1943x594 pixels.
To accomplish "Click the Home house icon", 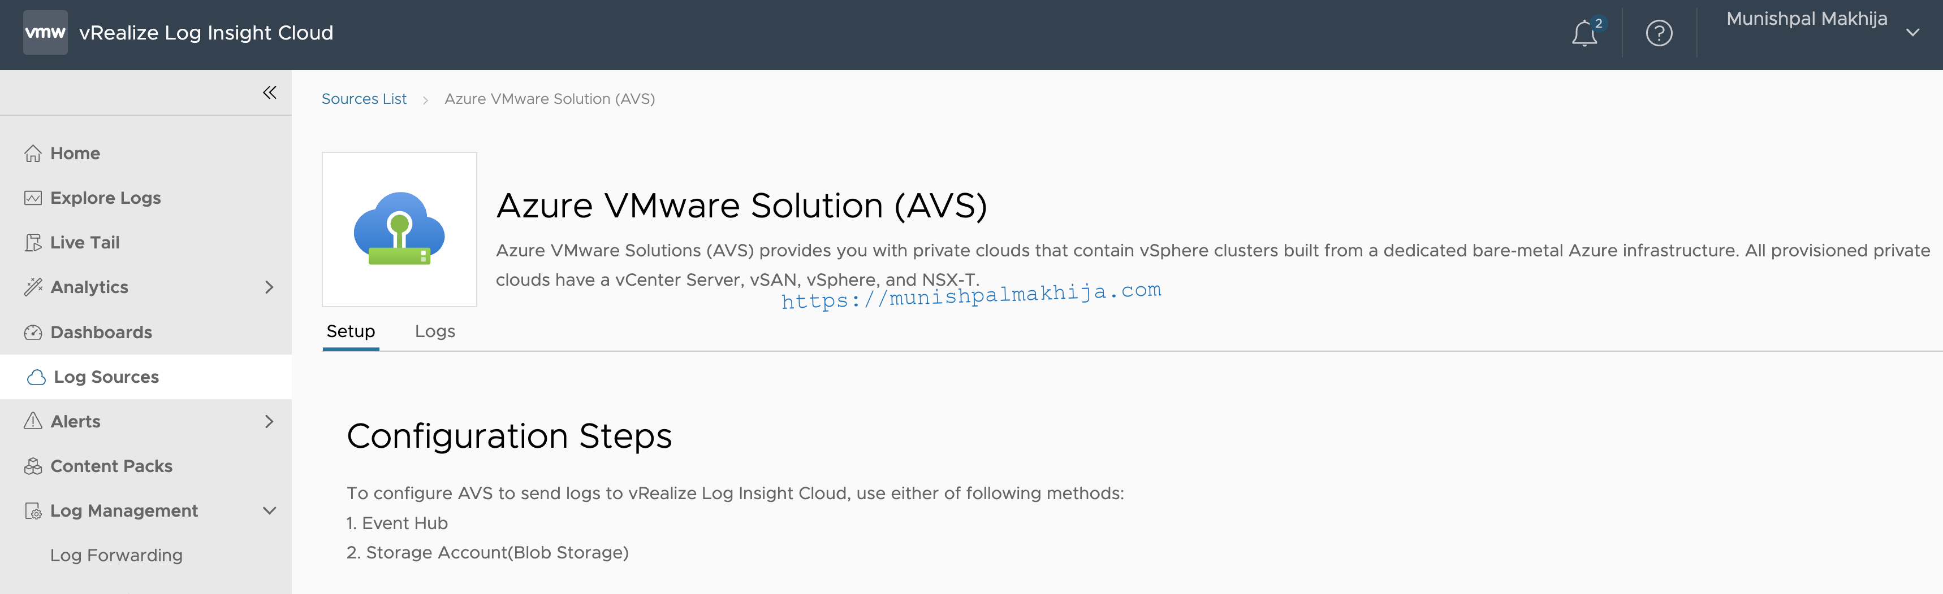I will 32,154.
